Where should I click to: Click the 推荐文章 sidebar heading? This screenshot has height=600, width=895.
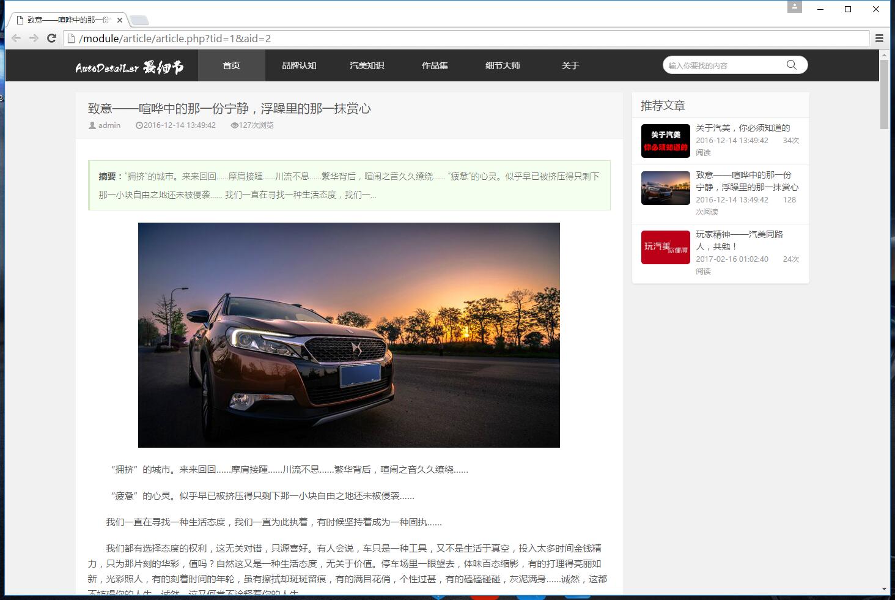point(663,105)
